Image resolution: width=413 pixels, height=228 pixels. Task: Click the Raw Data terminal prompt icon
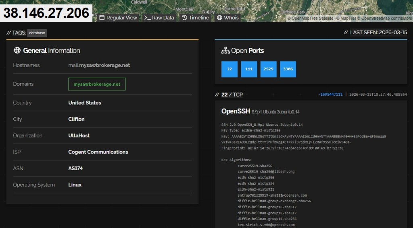click(148, 18)
